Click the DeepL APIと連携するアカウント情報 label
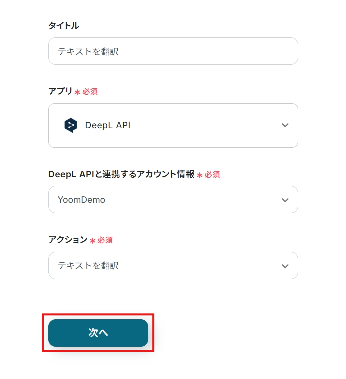The width and height of the screenshot is (346, 379). 121,174
